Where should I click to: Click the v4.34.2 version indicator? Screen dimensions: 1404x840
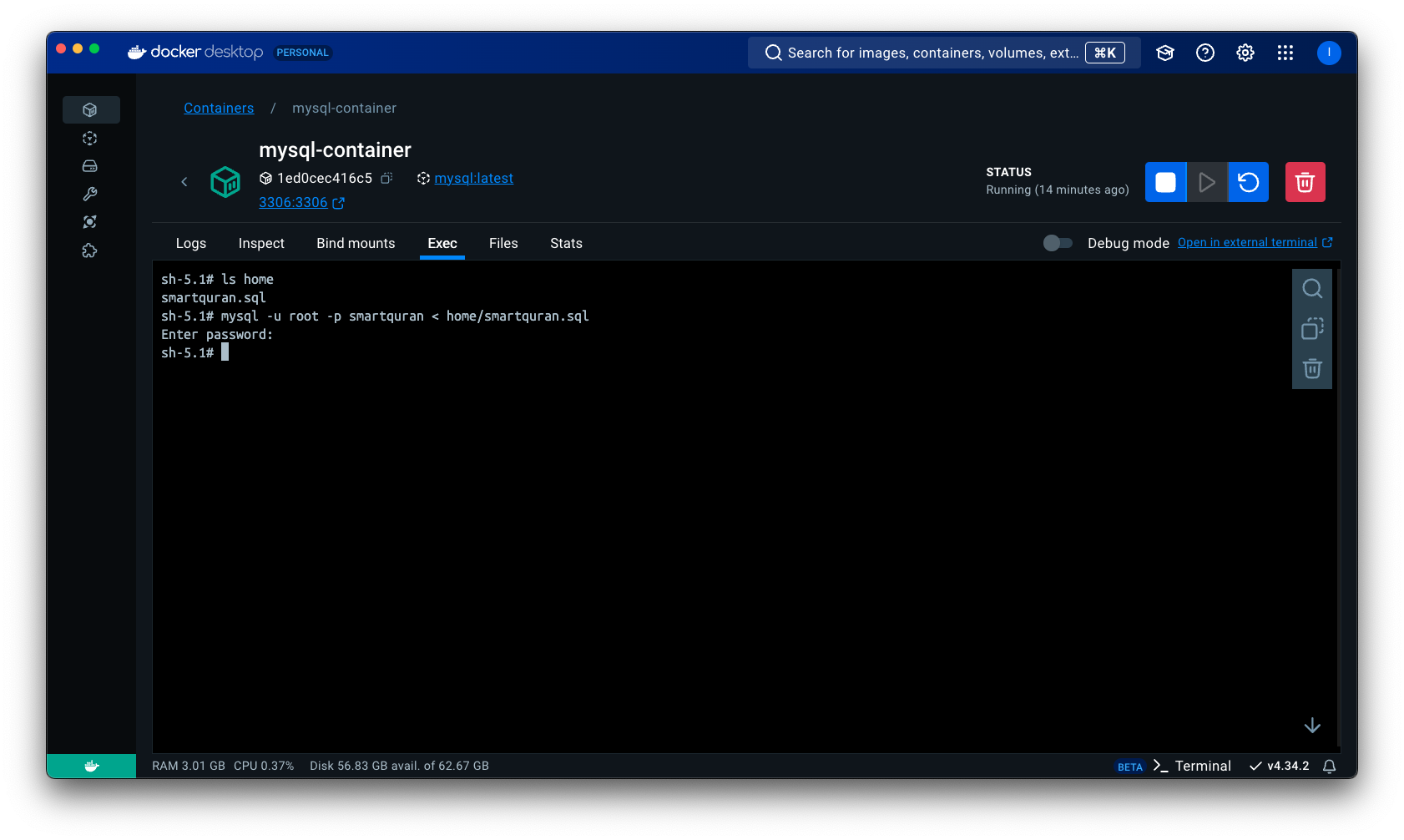pos(1279,766)
